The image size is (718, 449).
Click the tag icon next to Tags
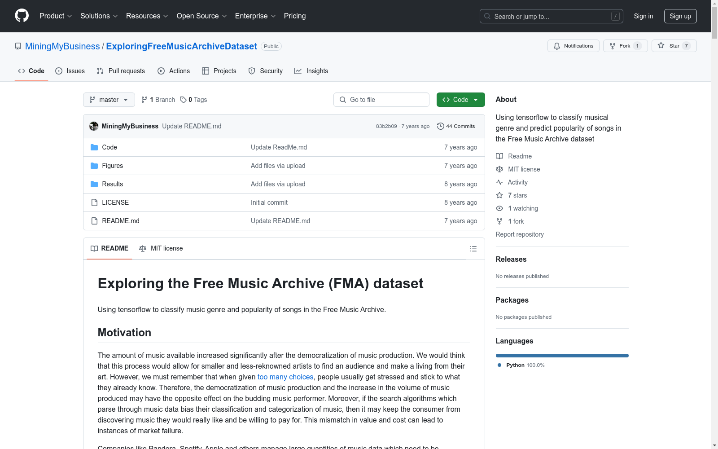pyautogui.click(x=183, y=100)
